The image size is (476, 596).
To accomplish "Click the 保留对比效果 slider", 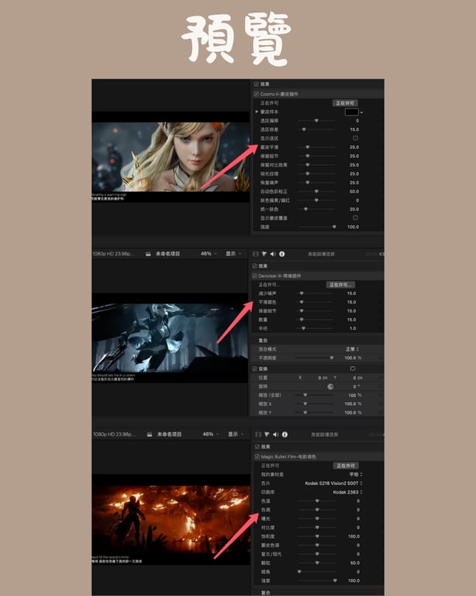I will pyautogui.click(x=316, y=165).
